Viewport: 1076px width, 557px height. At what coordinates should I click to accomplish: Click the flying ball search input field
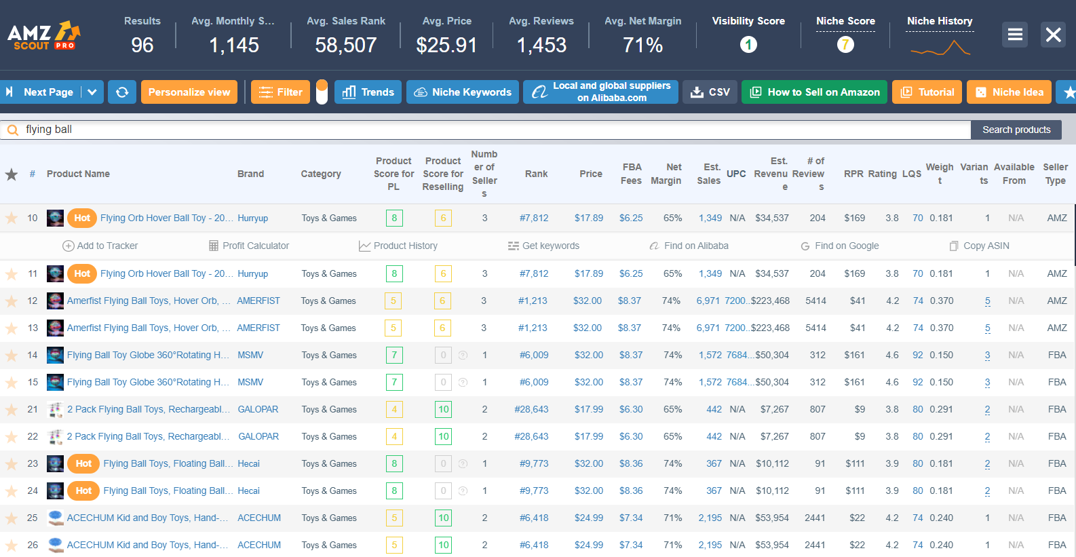[495, 130]
